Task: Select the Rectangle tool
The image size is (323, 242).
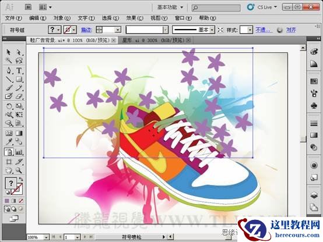Action: [19, 79]
